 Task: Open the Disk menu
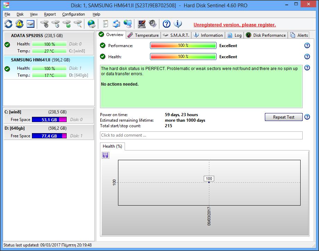20,14
